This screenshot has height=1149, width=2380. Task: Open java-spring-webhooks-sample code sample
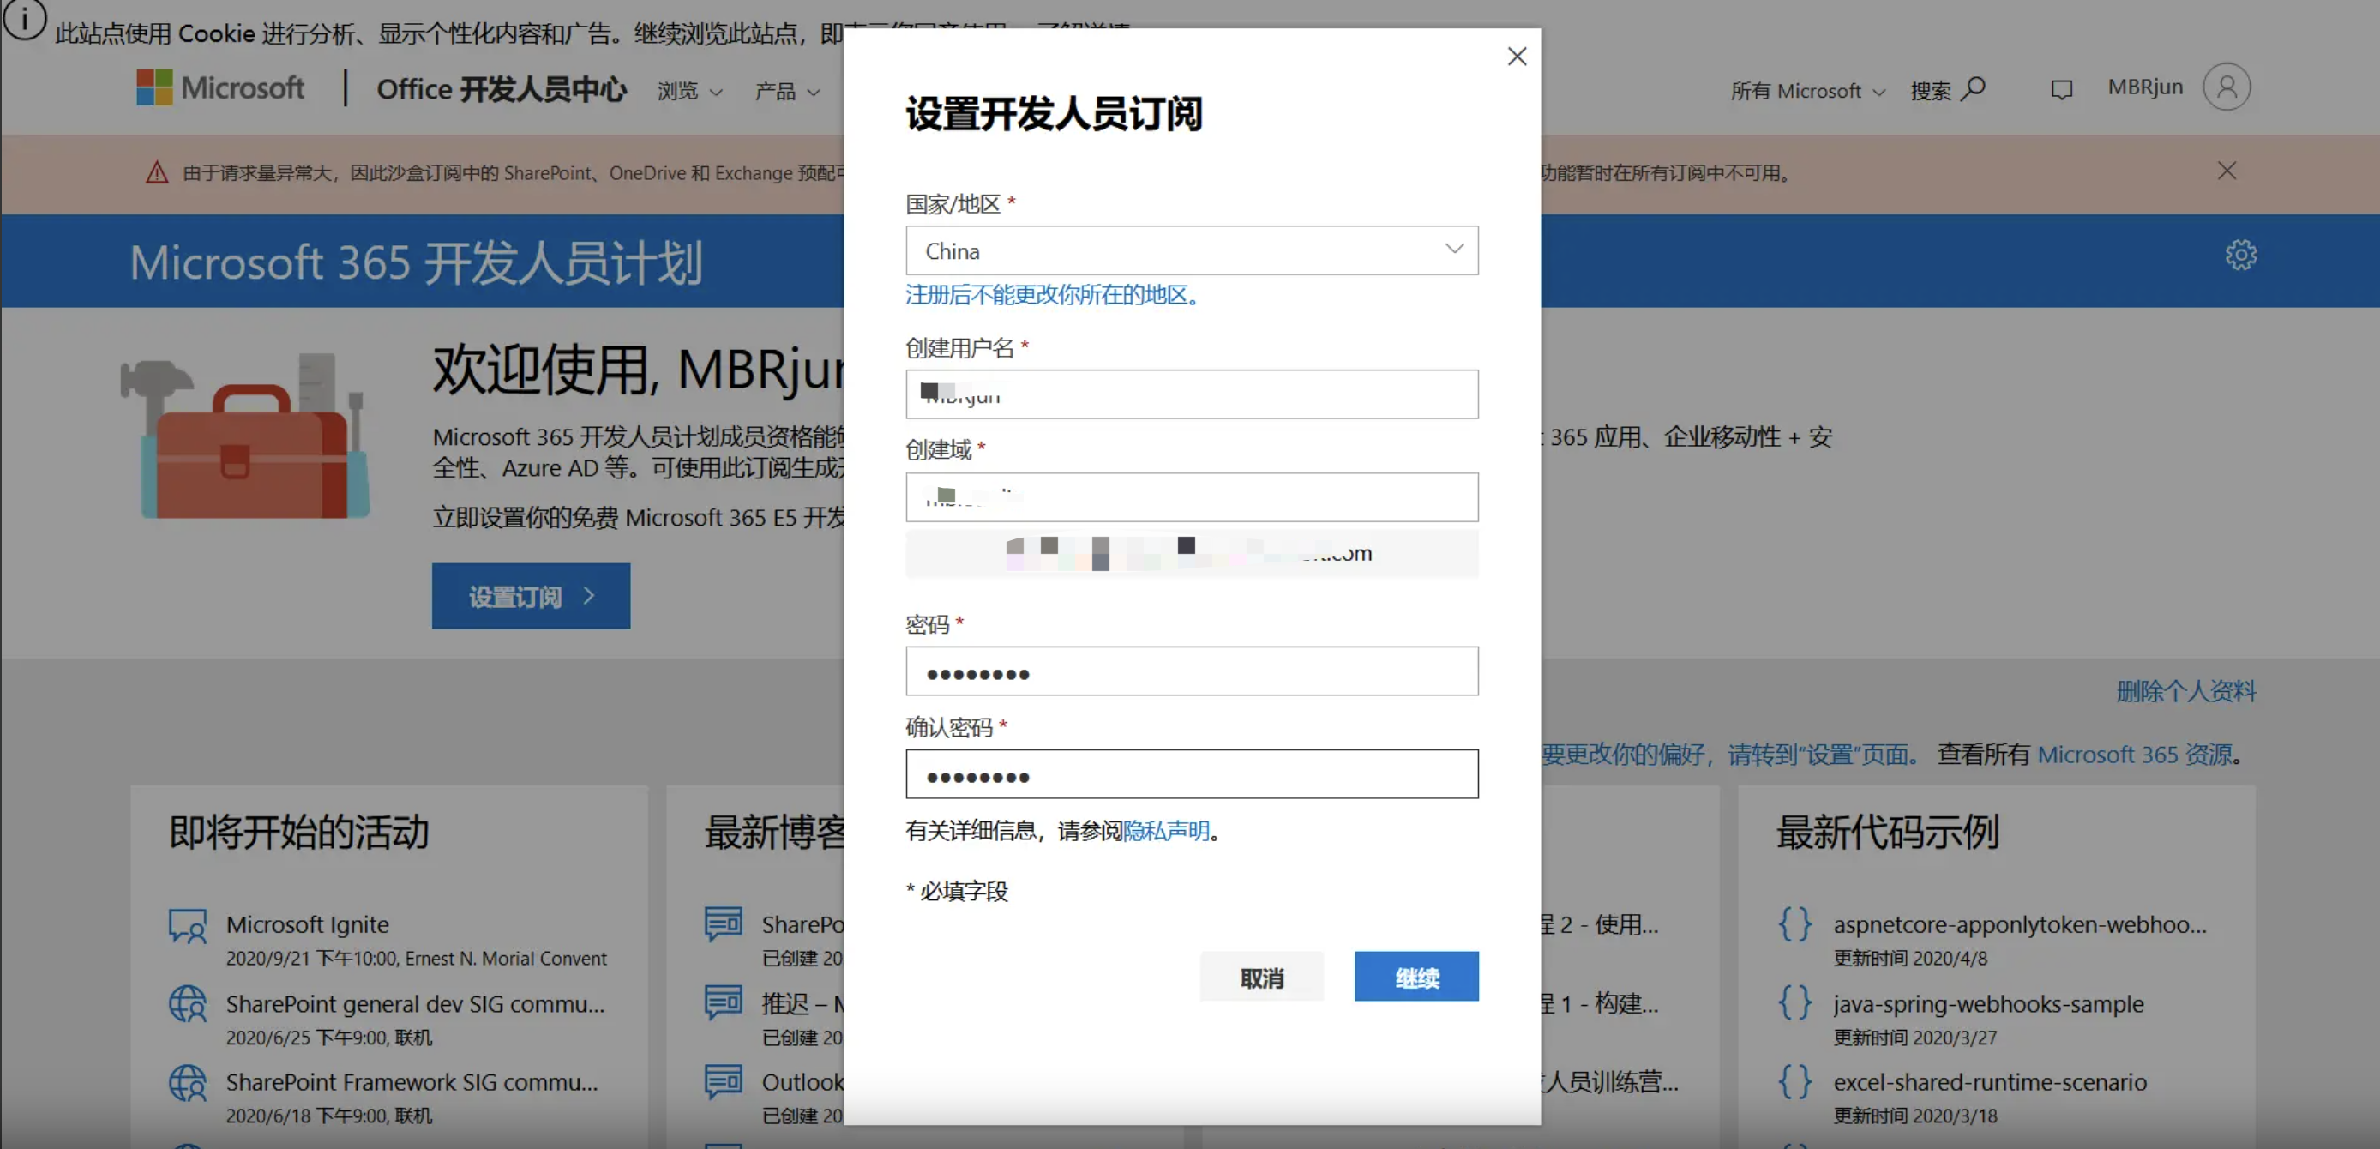(1988, 1003)
